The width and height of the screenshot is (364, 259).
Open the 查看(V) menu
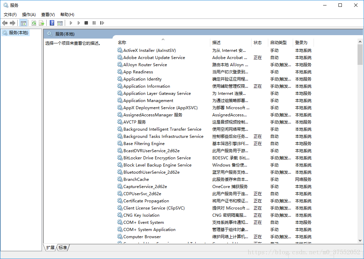(48, 15)
